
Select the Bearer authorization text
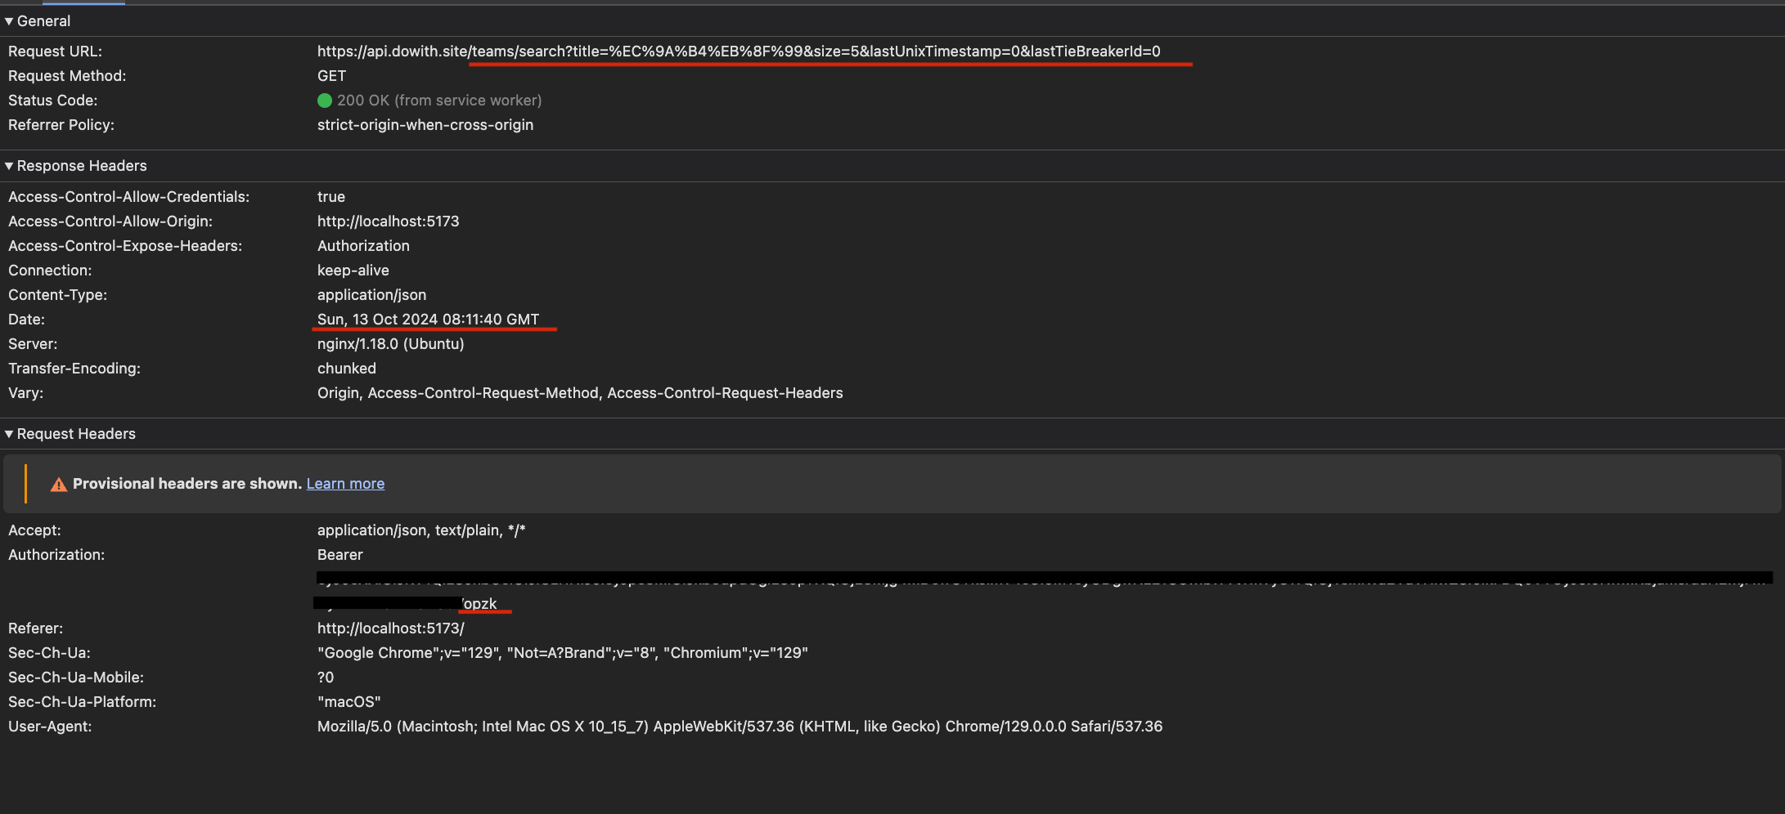pos(340,555)
